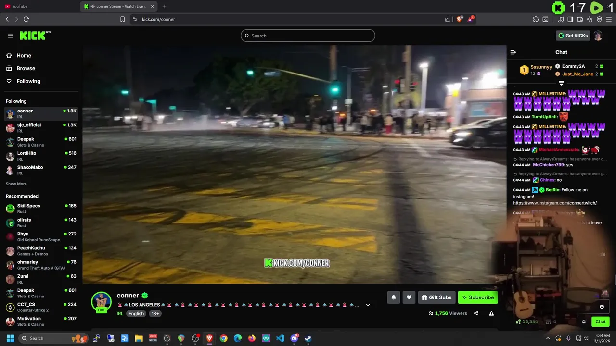616x346 pixels.
Task: Expand the stream title chevron
Action: tap(368, 305)
